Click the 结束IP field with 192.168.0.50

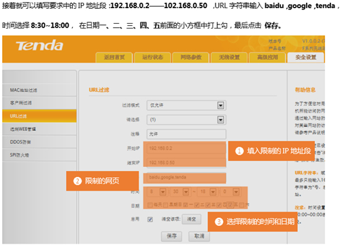click(x=186, y=162)
